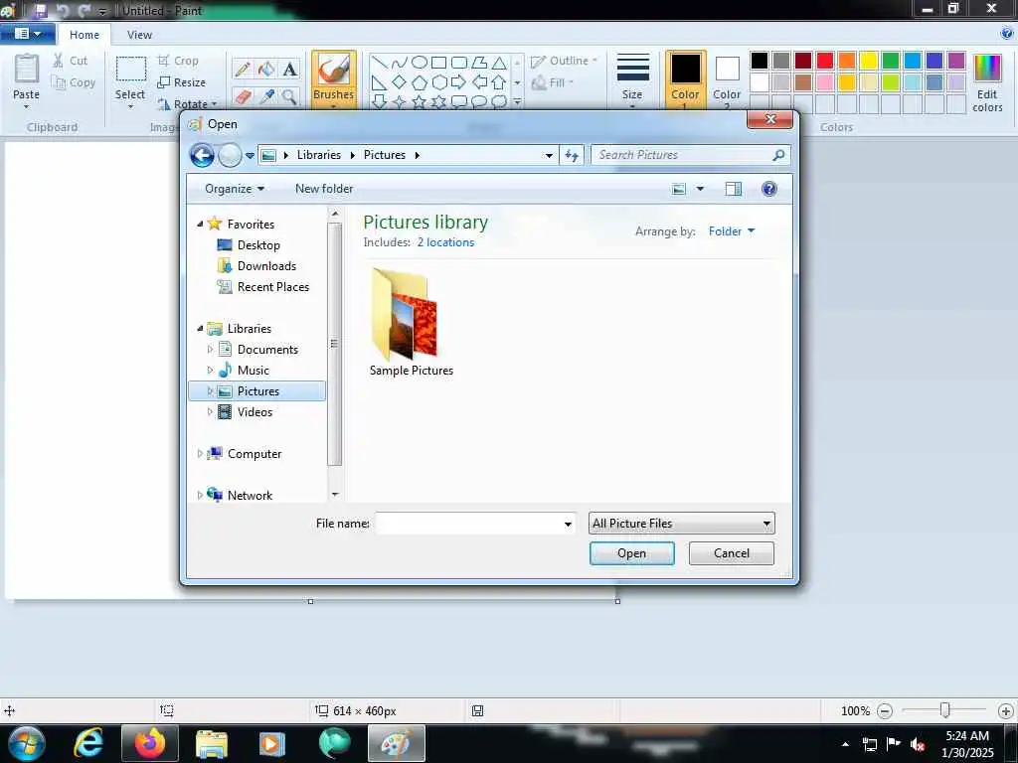
Task: Open Windows Explorer from the taskbar
Action: pyautogui.click(x=211, y=742)
